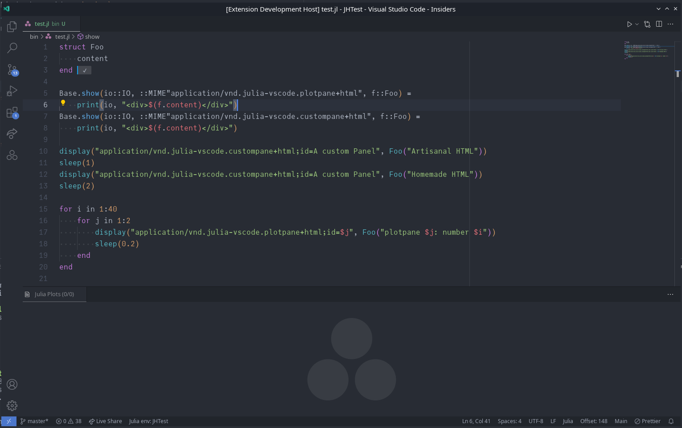Change the Julia language mode
This screenshot has width=682, height=428.
pyautogui.click(x=568, y=421)
